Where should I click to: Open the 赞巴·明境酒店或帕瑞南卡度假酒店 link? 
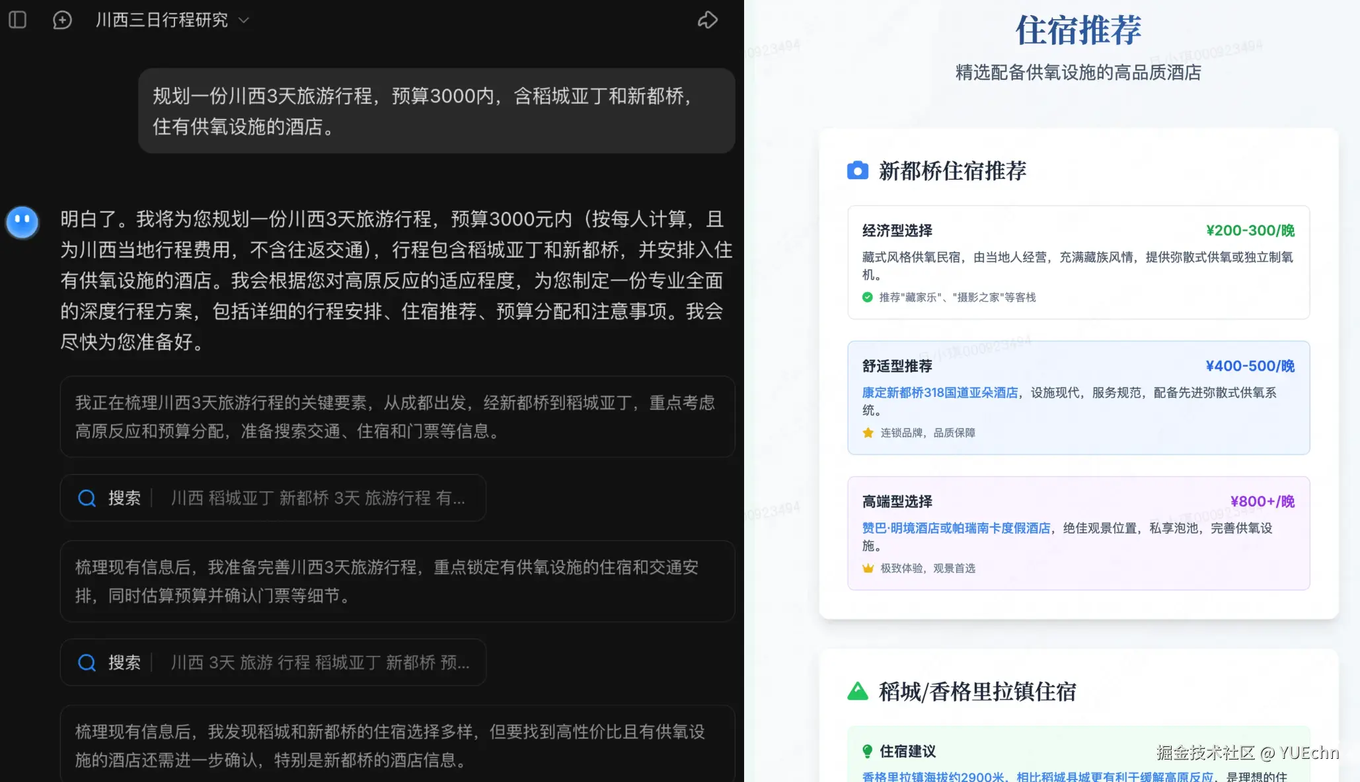pyautogui.click(x=956, y=528)
